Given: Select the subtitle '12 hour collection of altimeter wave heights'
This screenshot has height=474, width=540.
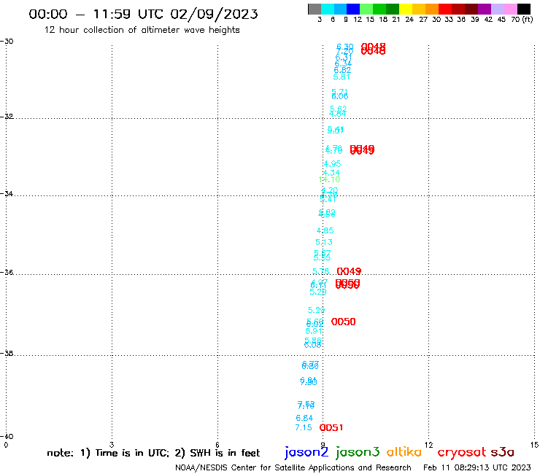Looking at the screenshot, I should click(x=142, y=30).
